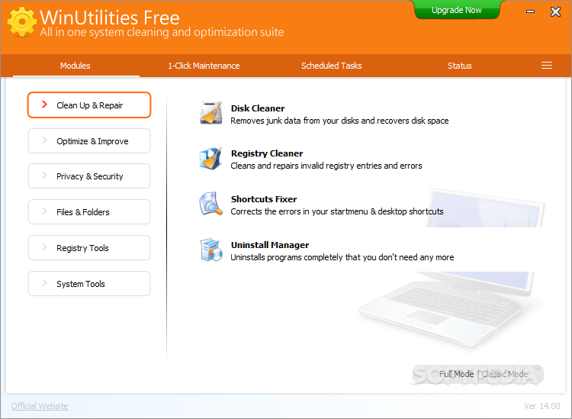Switch to Classic Mode
Screen dimensions: 572x419
click(505, 374)
